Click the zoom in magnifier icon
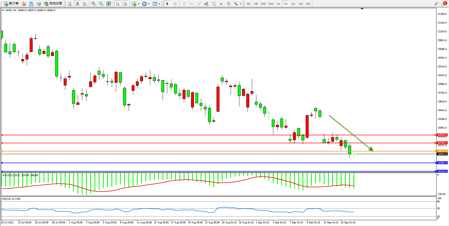This screenshot has width=449, height=226. (x=93, y=4)
